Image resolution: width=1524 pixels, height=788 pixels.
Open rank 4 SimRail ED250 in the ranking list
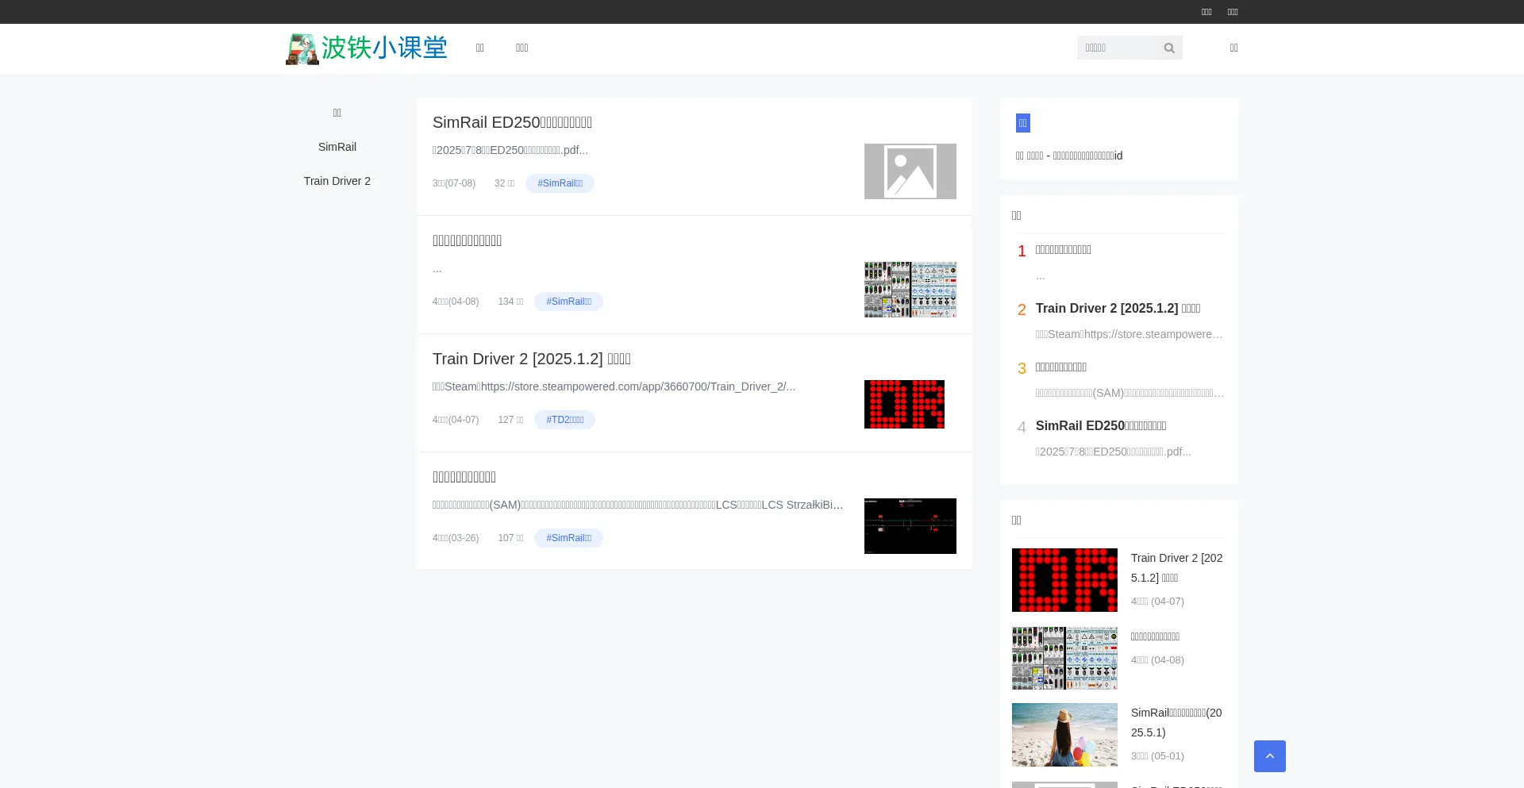(x=1101, y=425)
